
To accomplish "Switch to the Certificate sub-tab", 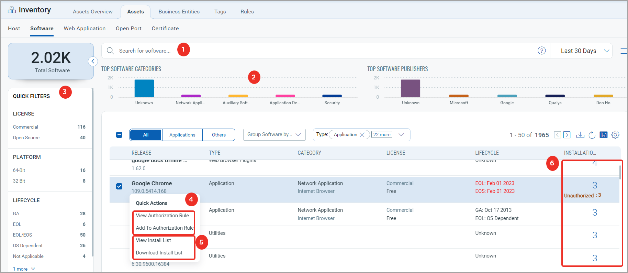I will (x=165, y=29).
